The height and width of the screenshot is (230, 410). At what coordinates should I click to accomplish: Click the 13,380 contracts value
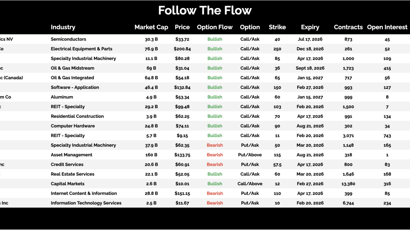348,184
